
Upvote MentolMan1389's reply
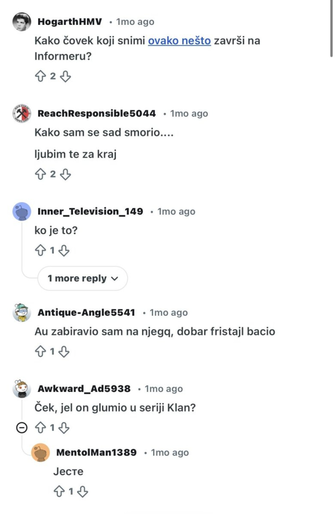click(x=59, y=491)
